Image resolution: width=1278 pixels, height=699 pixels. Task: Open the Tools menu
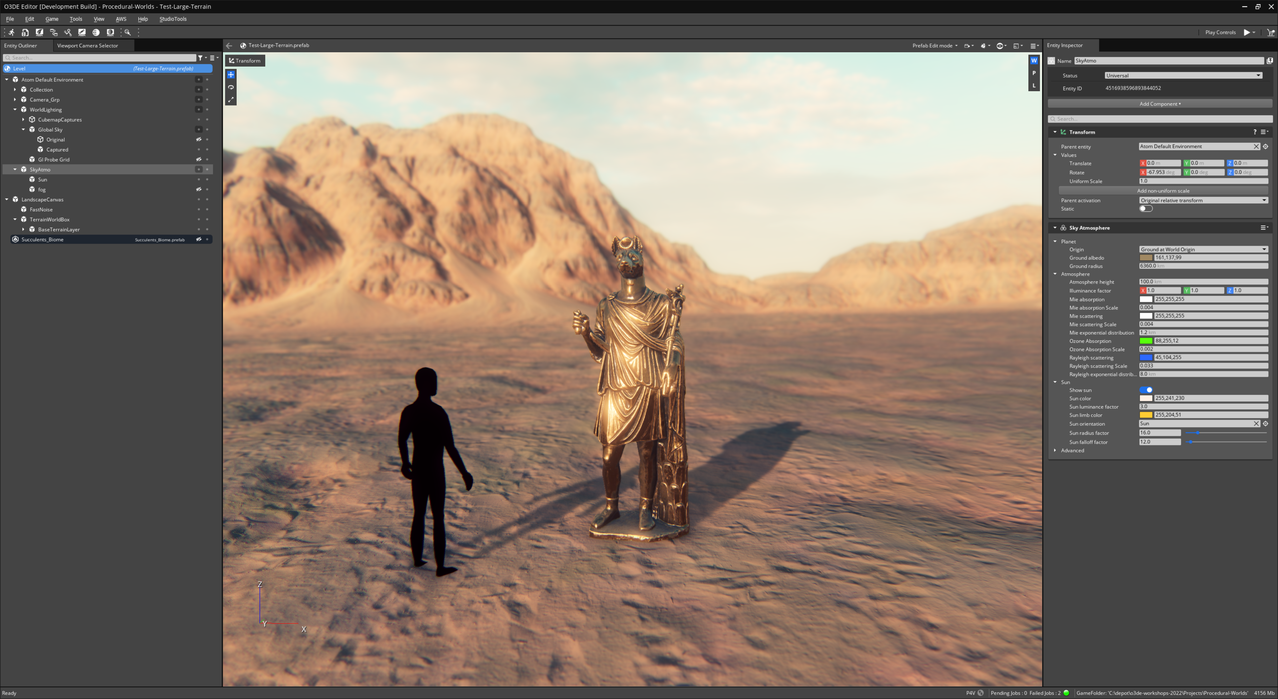pos(76,19)
